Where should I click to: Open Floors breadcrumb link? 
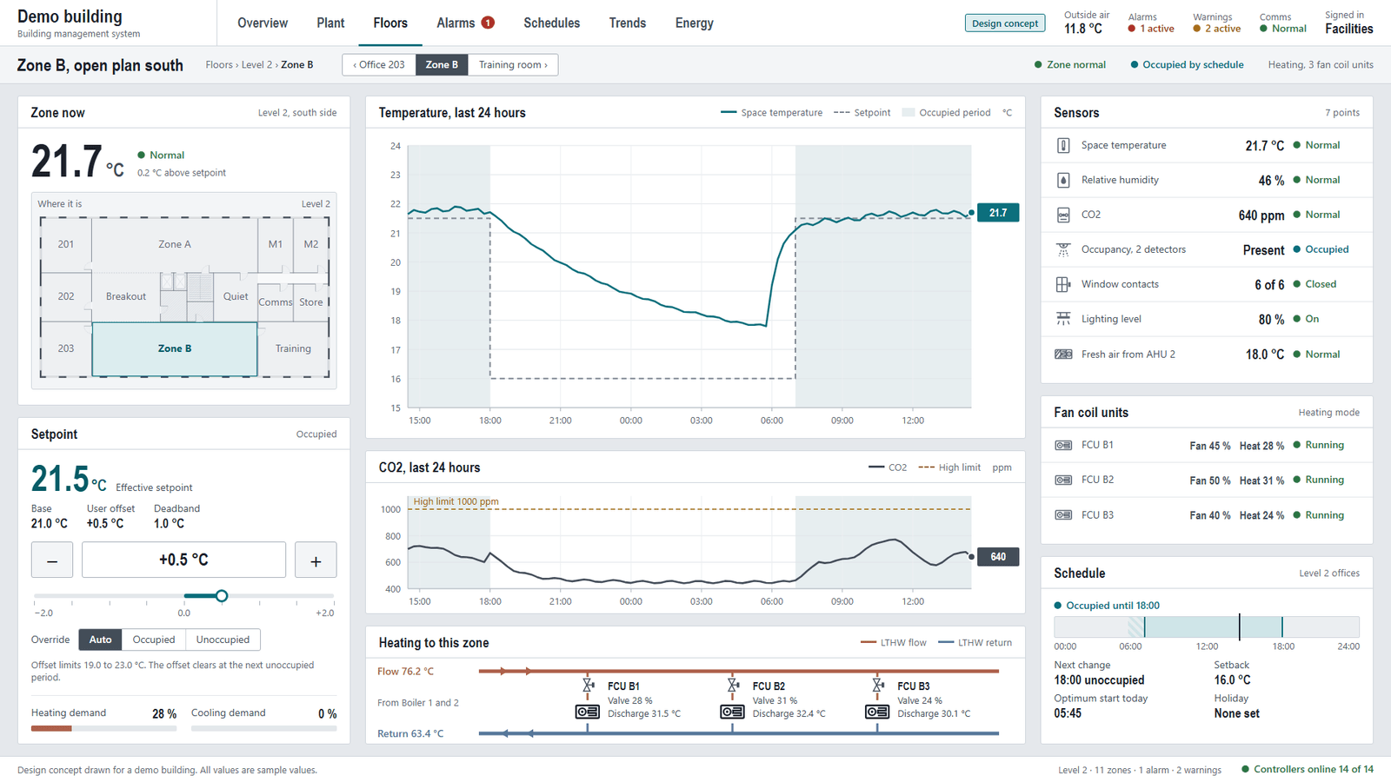(x=219, y=65)
